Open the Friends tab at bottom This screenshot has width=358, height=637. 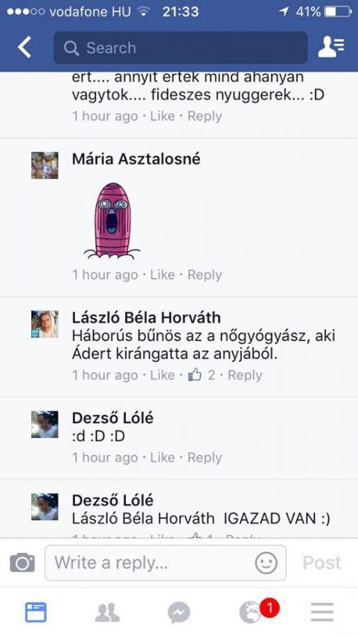[107, 612]
